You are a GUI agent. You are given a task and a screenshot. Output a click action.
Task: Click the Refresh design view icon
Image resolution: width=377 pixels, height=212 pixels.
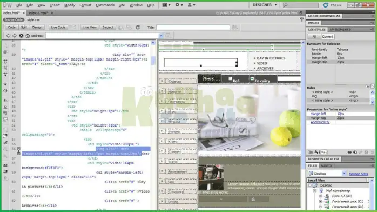pyautogui.click(x=138, y=28)
